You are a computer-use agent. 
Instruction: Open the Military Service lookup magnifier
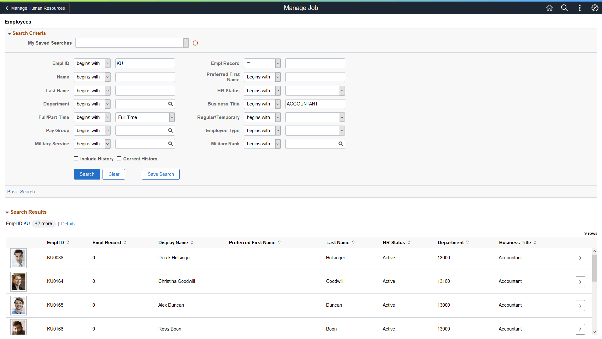click(x=170, y=144)
